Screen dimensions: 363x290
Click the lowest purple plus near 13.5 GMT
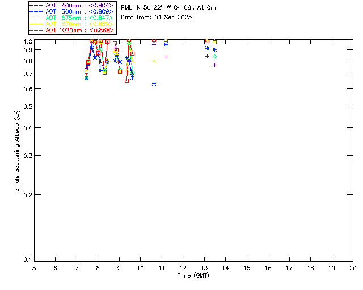coord(214,65)
